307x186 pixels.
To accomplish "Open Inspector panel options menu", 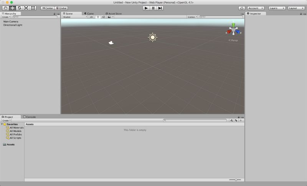I will 304,14.
